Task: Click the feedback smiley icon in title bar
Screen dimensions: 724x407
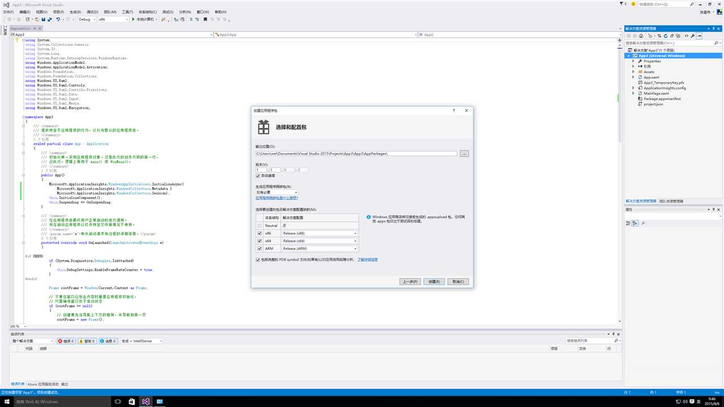Action: (x=633, y=4)
